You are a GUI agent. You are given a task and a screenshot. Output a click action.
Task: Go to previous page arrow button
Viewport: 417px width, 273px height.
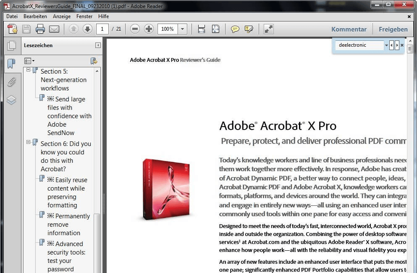(x=73, y=29)
